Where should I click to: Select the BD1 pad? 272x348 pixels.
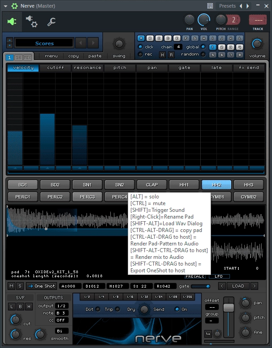(x=23, y=185)
